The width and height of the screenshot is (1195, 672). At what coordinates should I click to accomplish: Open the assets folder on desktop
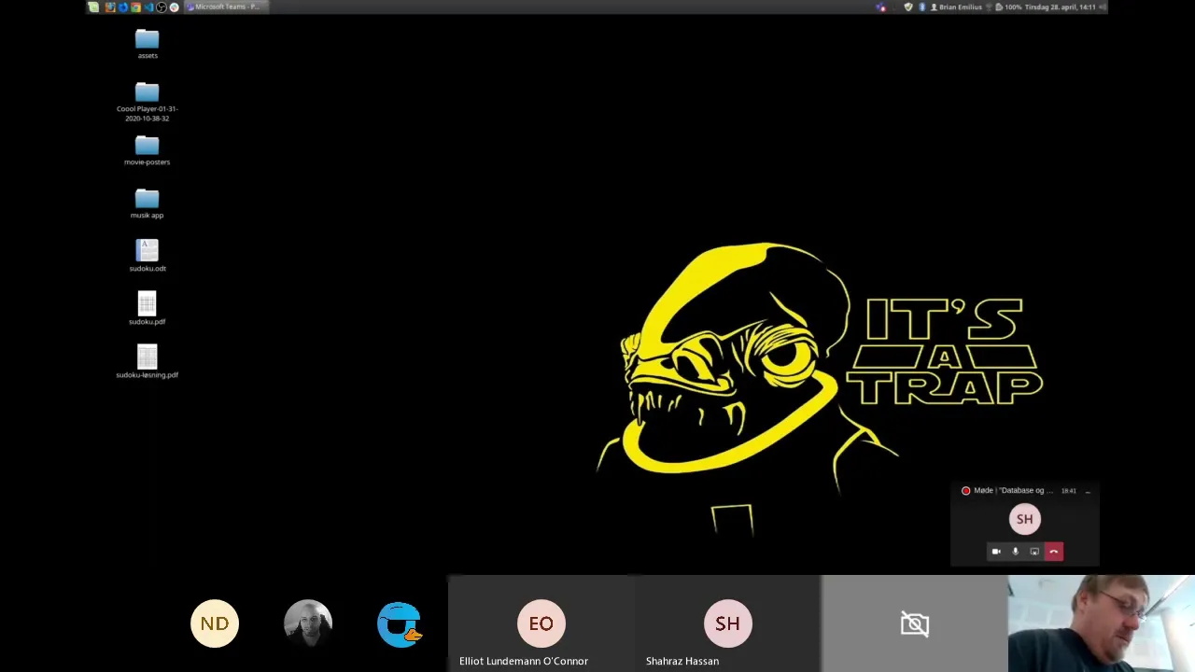pos(148,45)
